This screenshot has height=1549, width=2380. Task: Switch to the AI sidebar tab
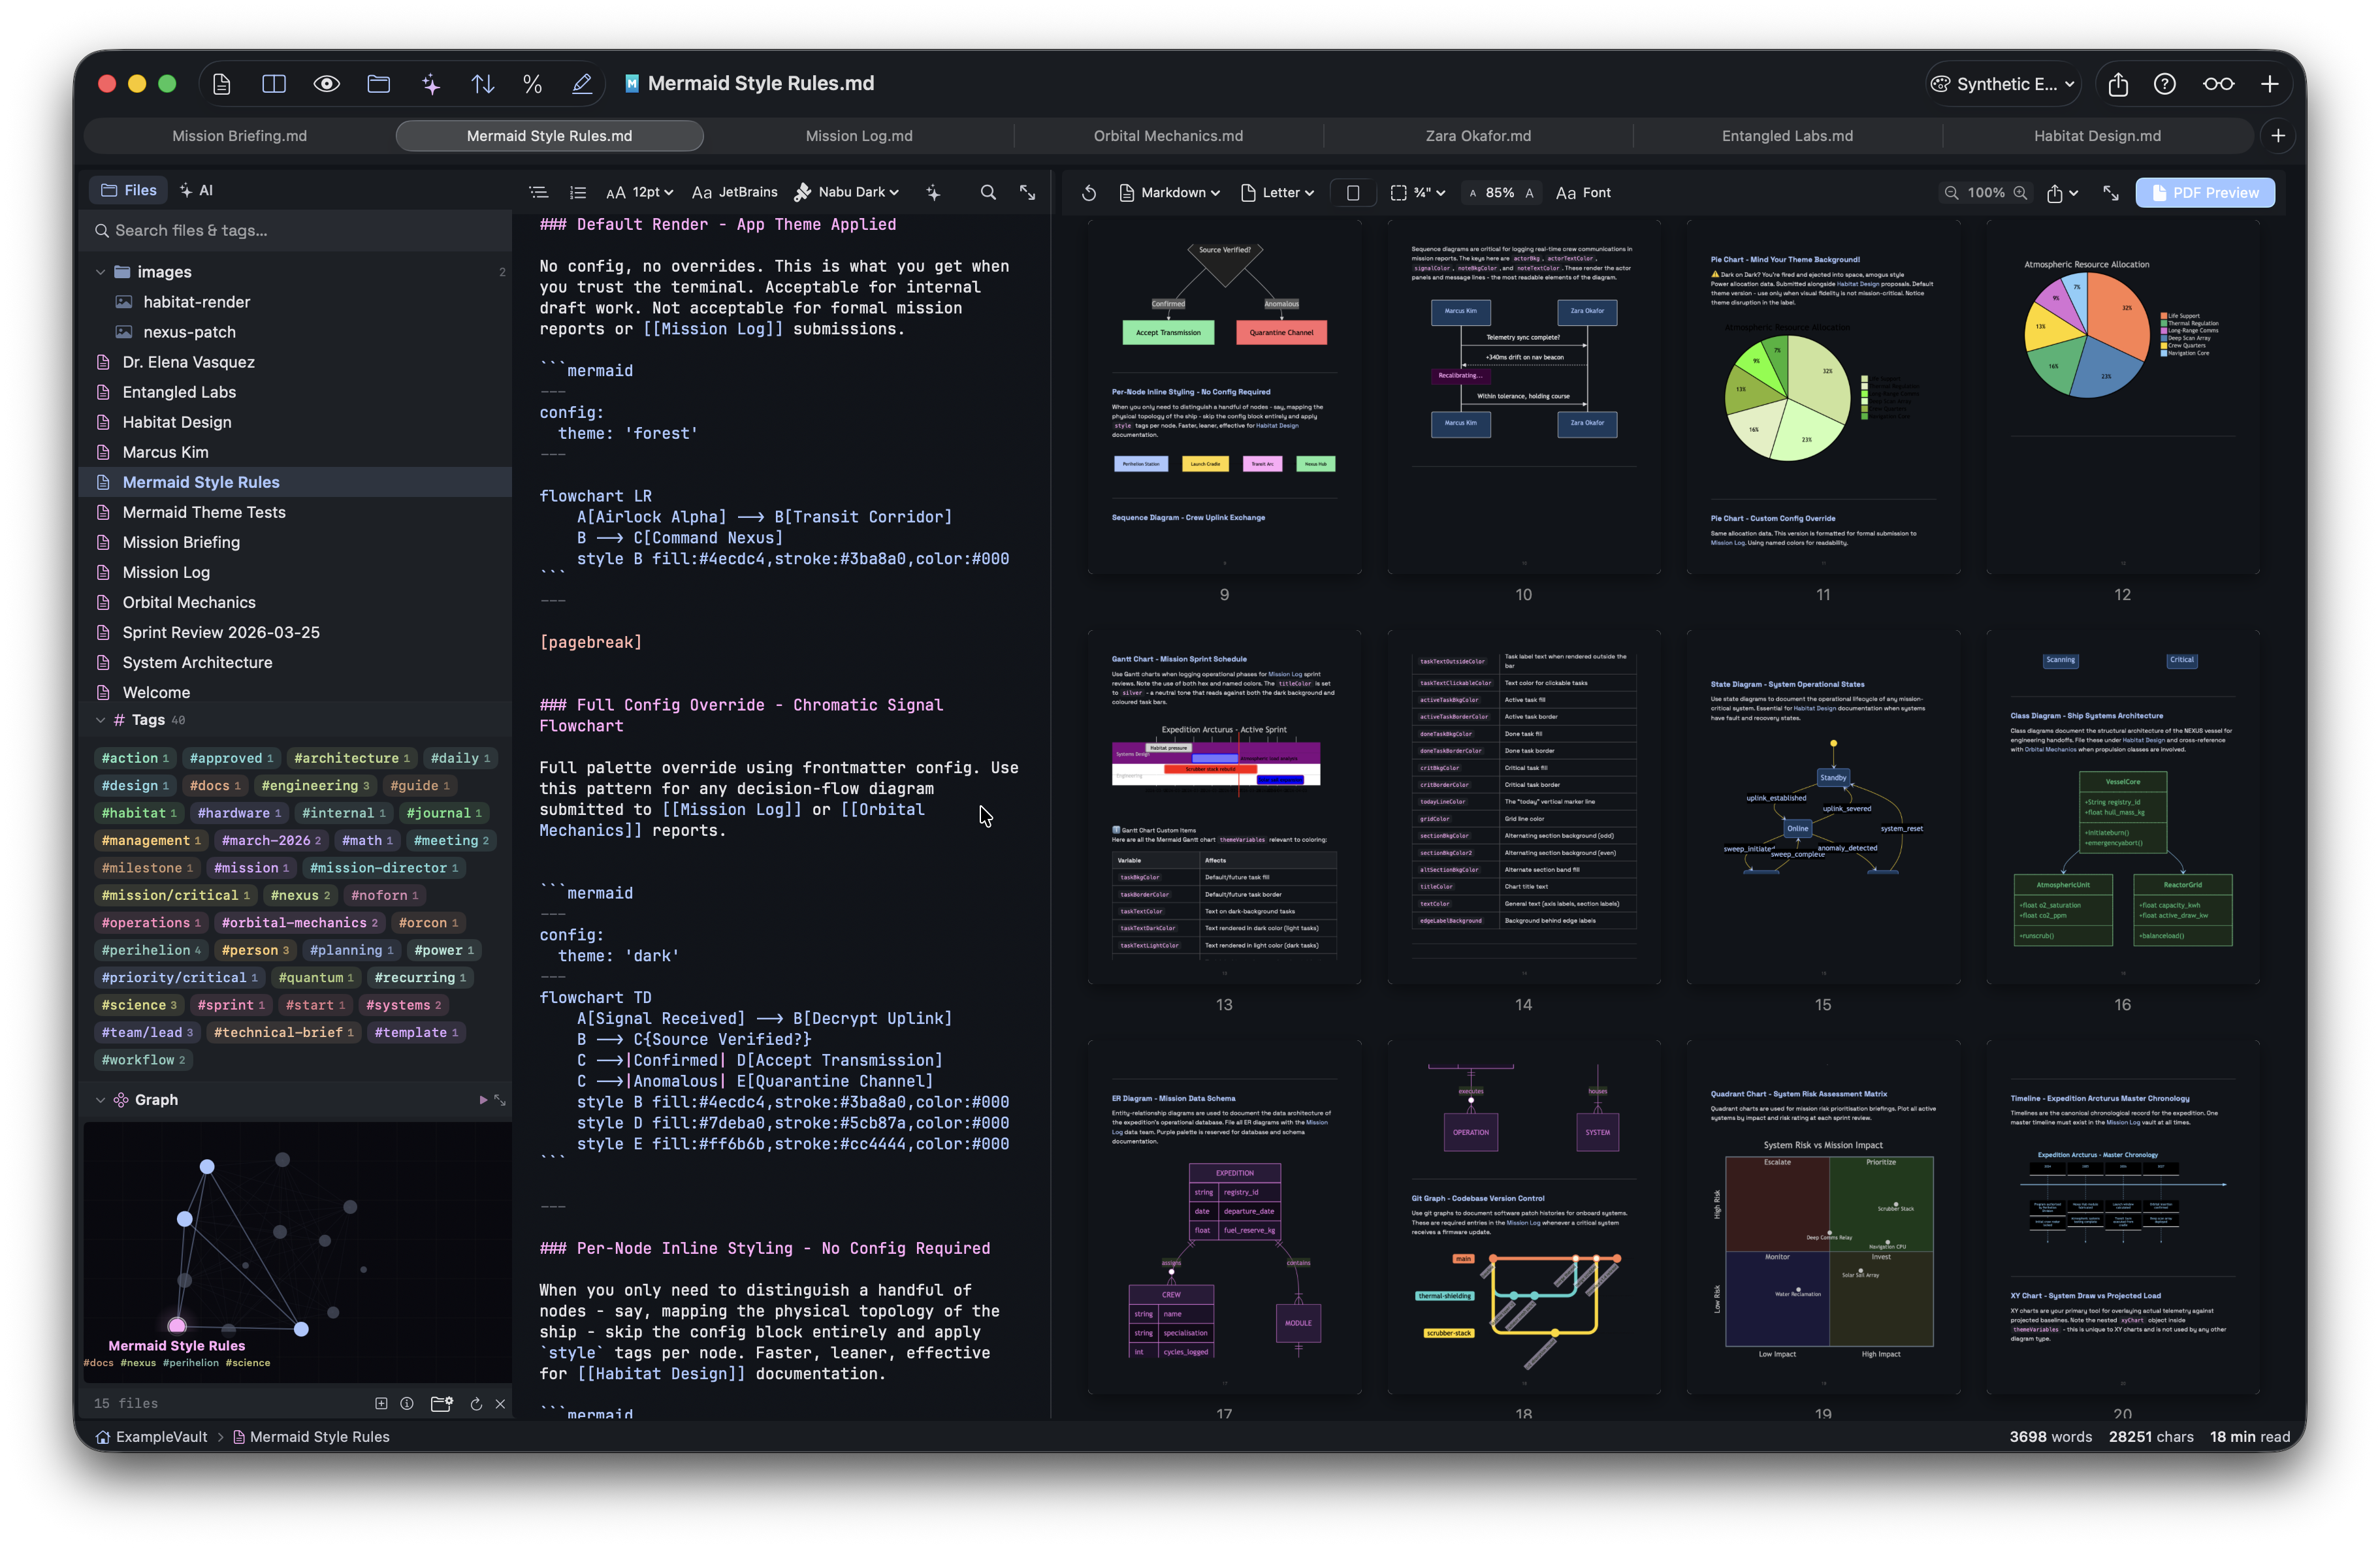point(196,190)
